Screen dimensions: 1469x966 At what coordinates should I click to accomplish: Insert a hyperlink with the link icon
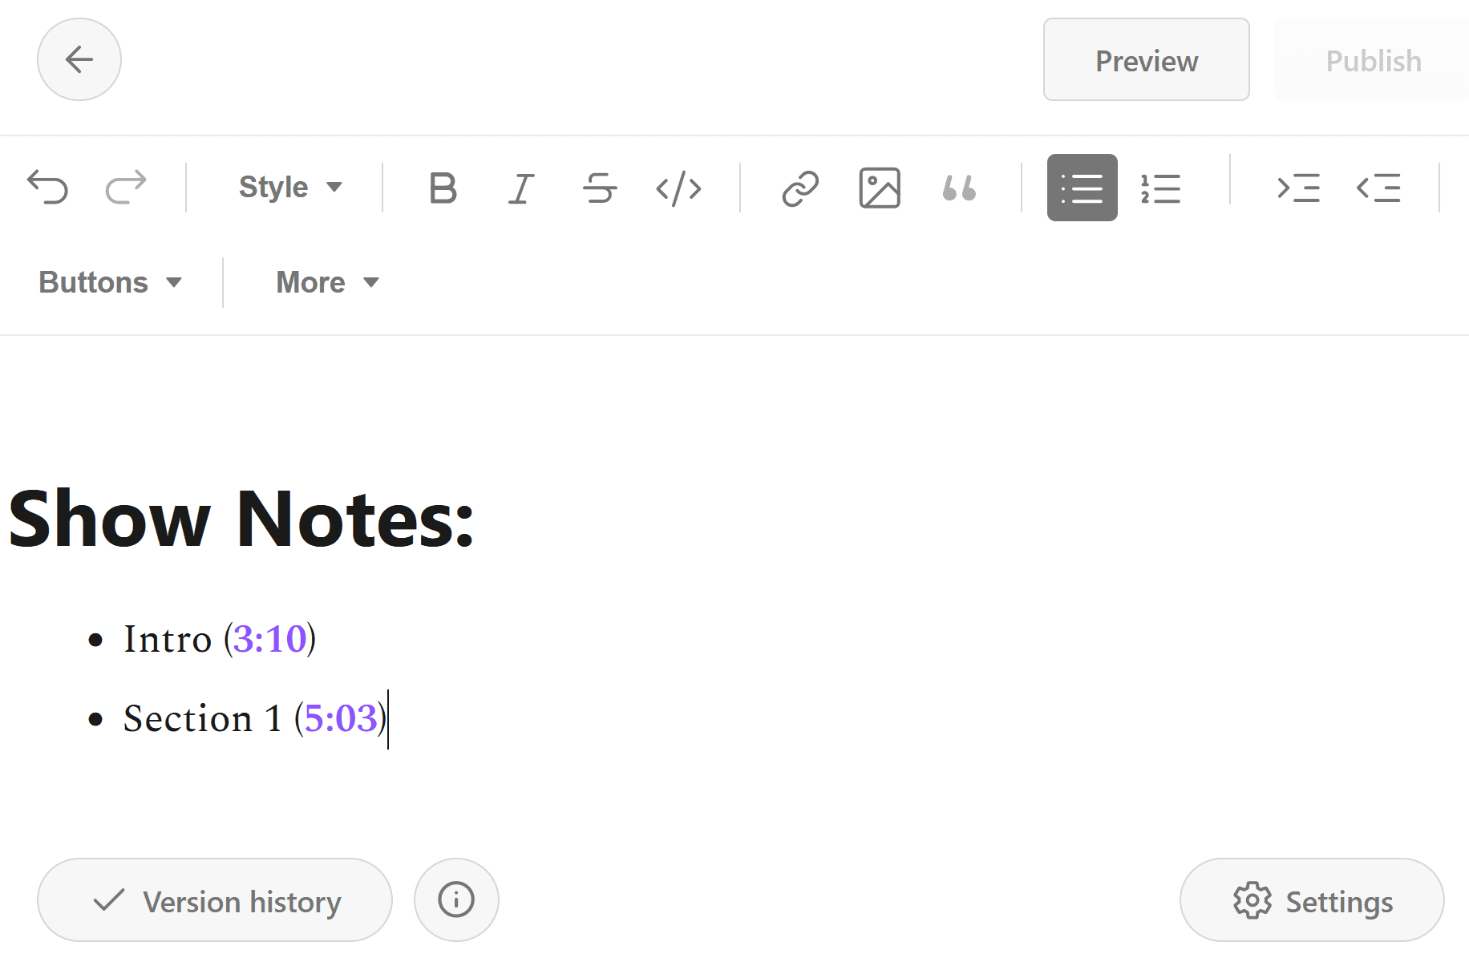pyautogui.click(x=800, y=188)
